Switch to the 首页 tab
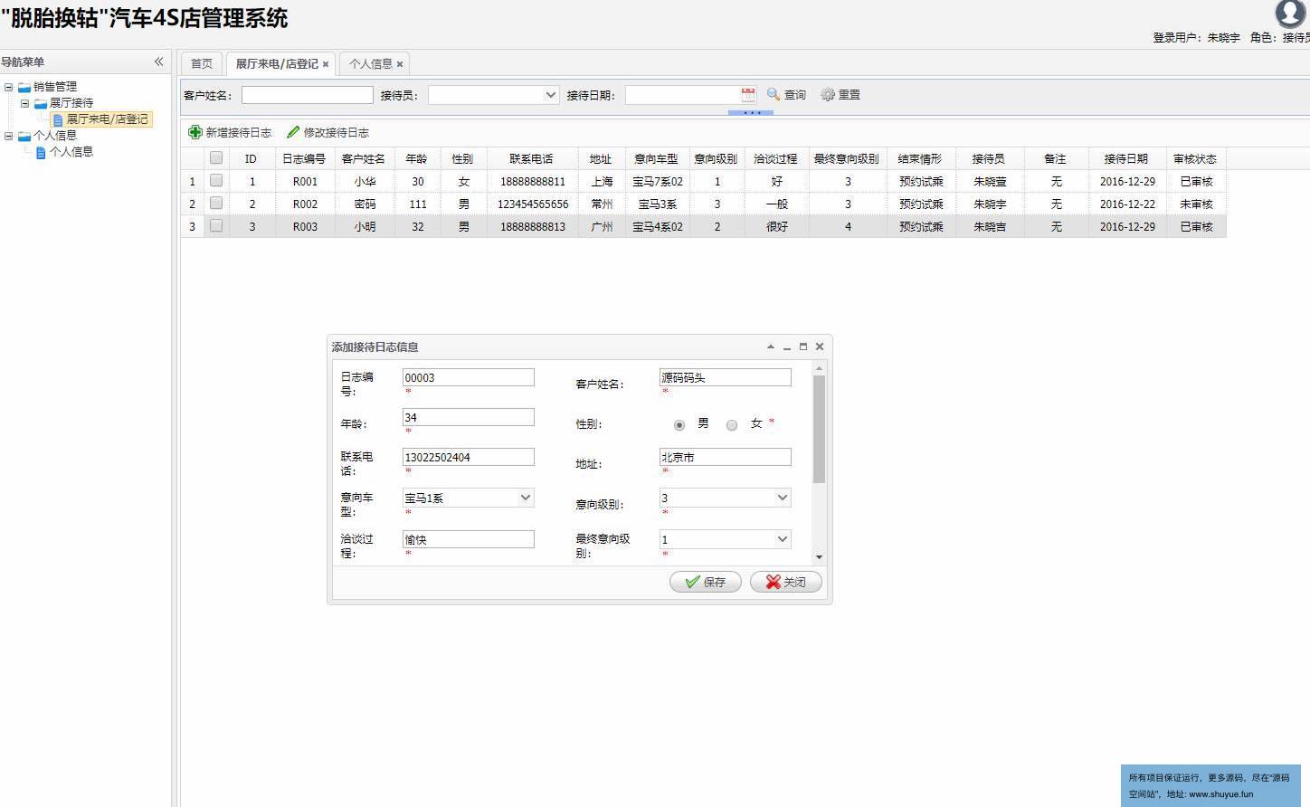1310x807 pixels. pyautogui.click(x=202, y=63)
